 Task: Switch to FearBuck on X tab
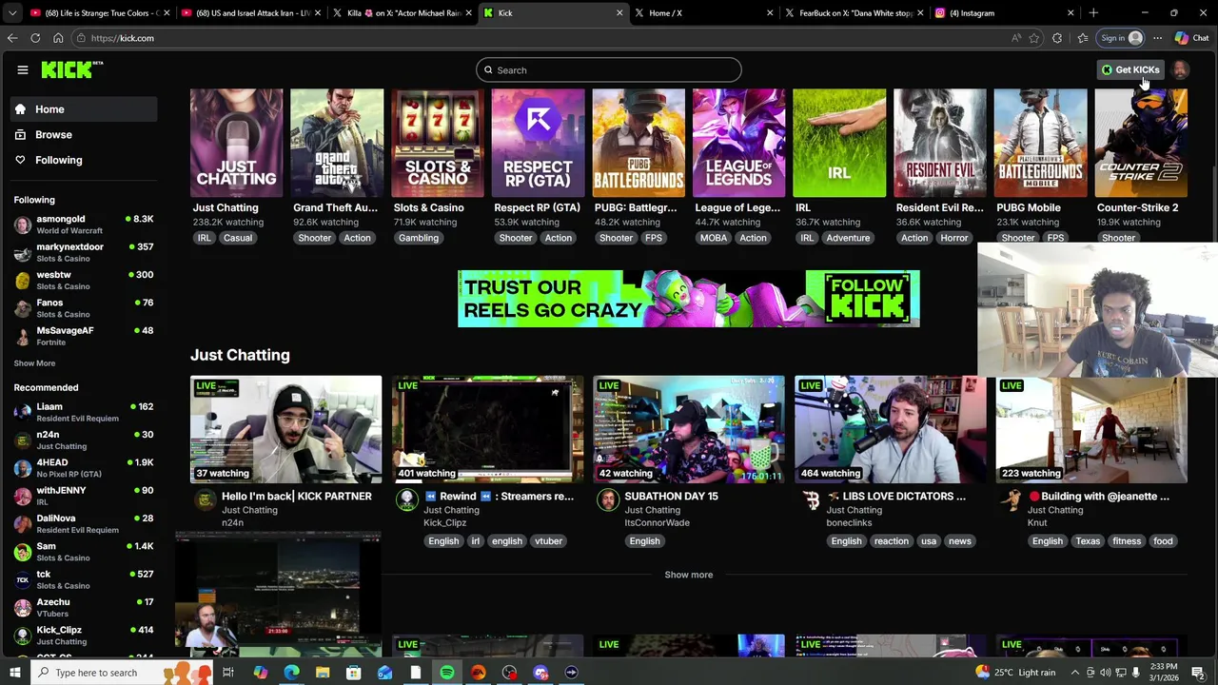pos(854,13)
